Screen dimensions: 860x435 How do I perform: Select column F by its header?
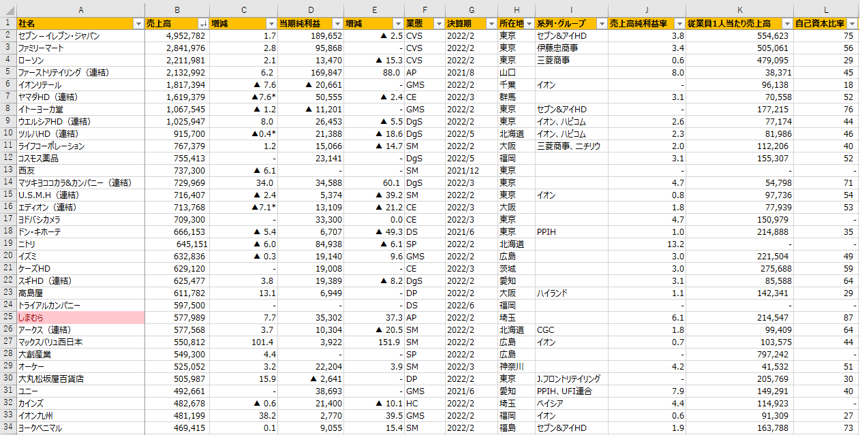[425, 10]
